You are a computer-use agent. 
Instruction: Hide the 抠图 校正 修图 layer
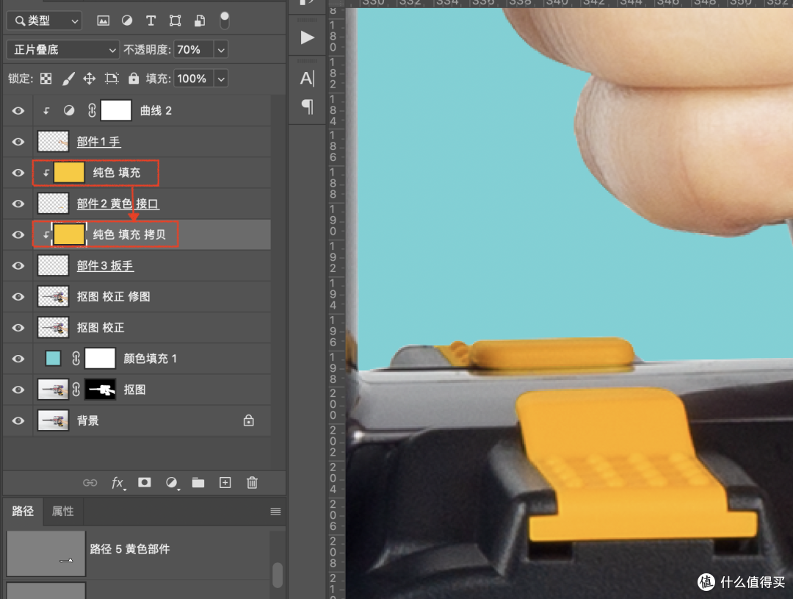pos(18,297)
